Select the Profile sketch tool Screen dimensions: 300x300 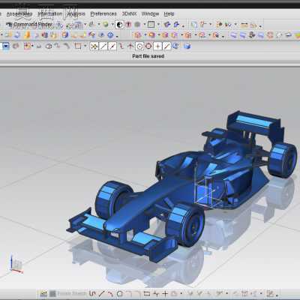(x=93, y=293)
